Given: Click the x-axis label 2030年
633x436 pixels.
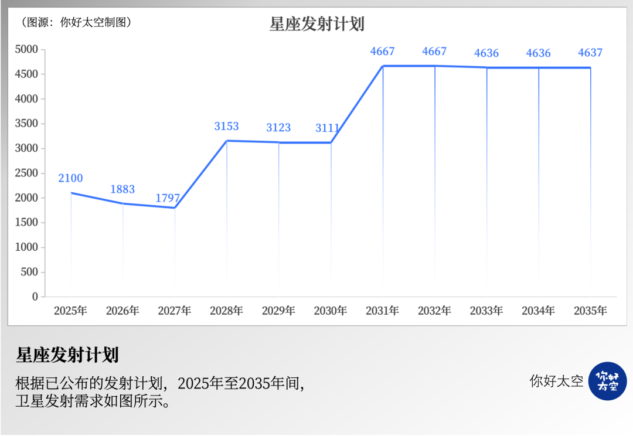Looking at the screenshot, I should 330,311.
